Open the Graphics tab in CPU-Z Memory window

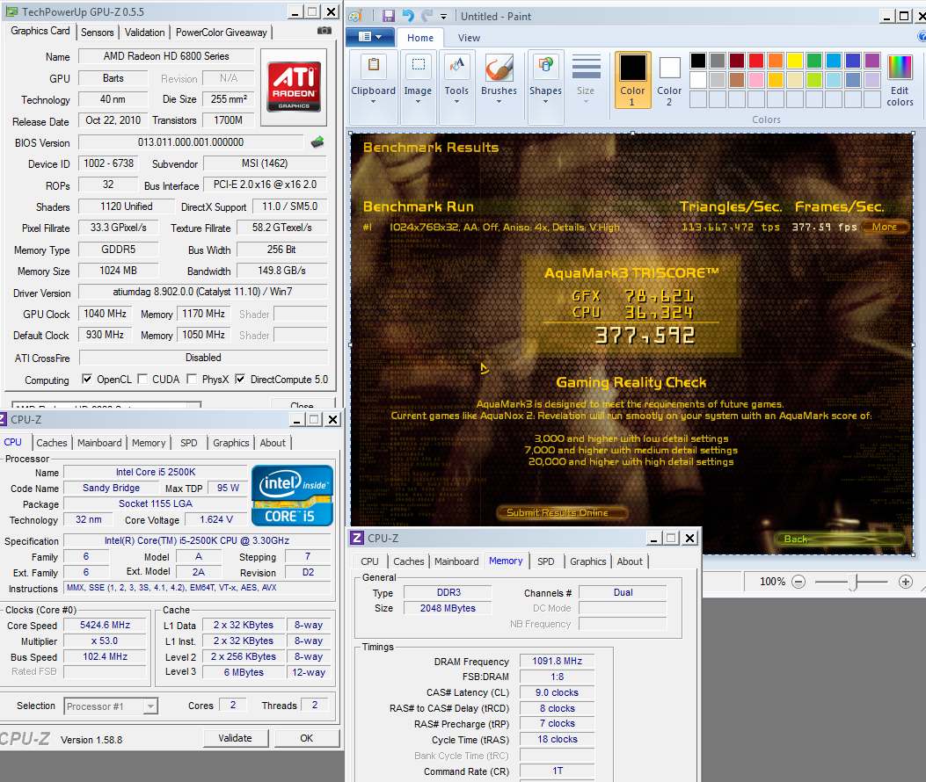click(587, 561)
